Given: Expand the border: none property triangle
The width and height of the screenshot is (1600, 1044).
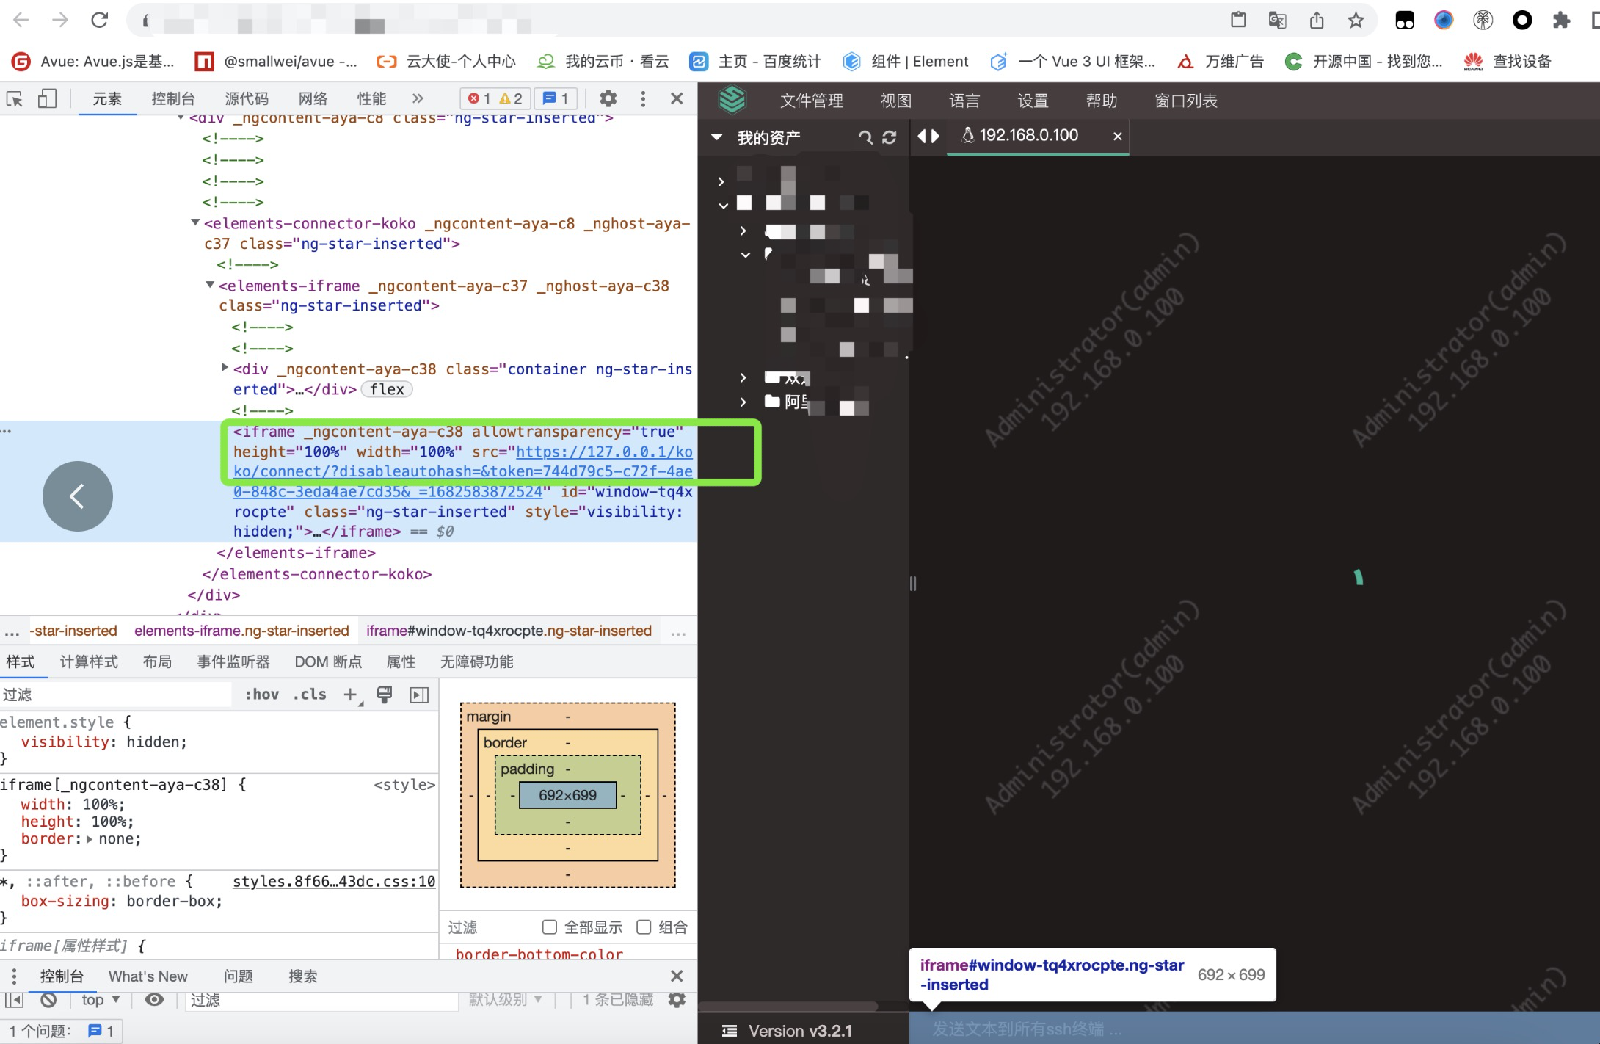Looking at the screenshot, I should click(x=90, y=839).
